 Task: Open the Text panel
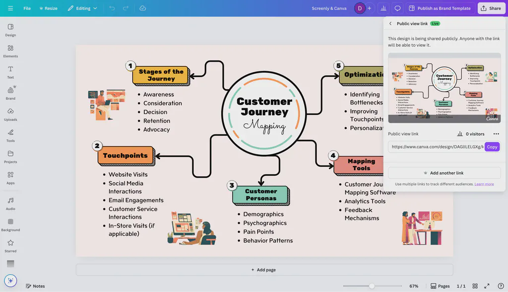pos(10,72)
